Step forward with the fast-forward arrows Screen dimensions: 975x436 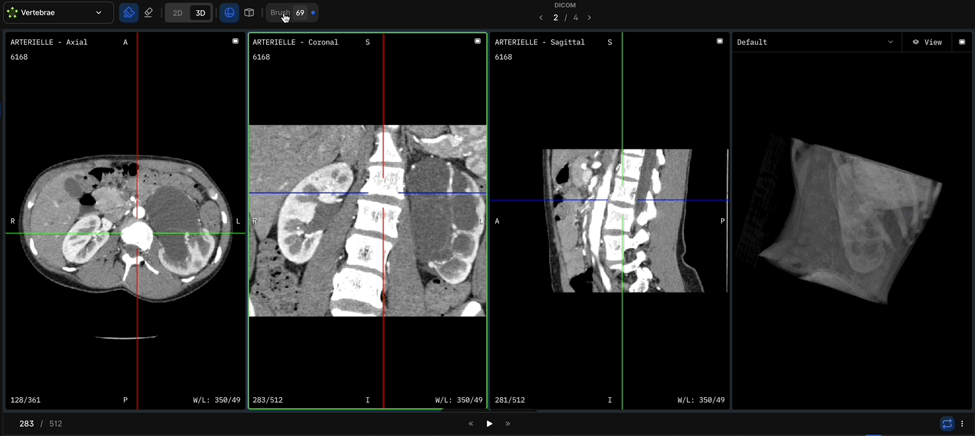click(x=508, y=424)
